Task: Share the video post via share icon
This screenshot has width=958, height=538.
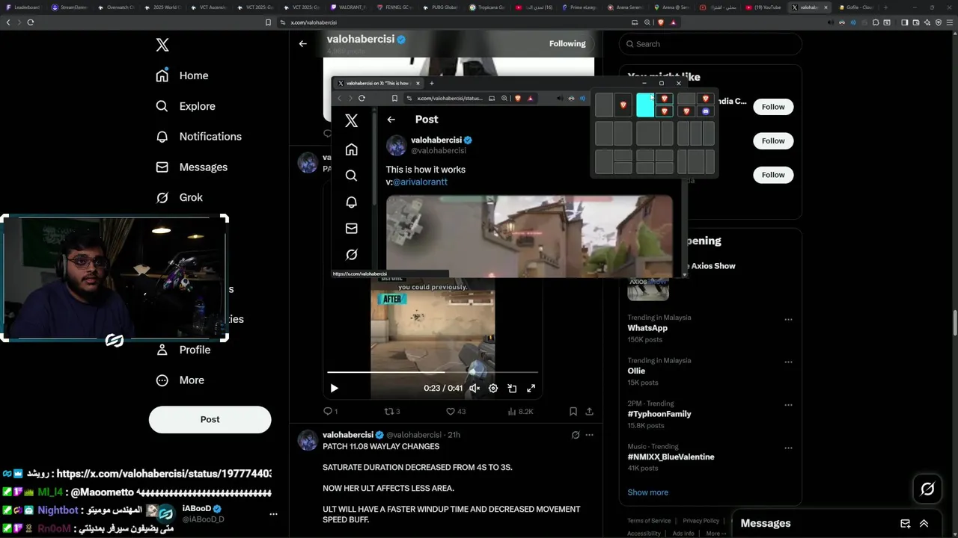Action: coord(589,412)
